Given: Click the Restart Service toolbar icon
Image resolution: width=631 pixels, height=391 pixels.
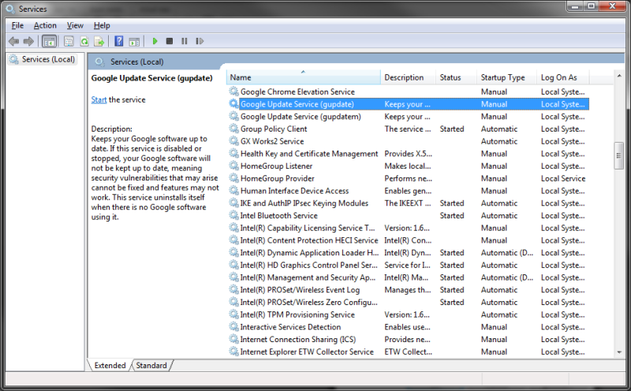Looking at the screenshot, I should tap(200, 41).
